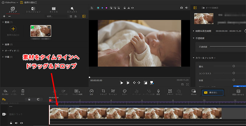The height and width of the screenshot is (126, 246).
Task: Click the minus icon in media library toolbar
Action: 10,16
